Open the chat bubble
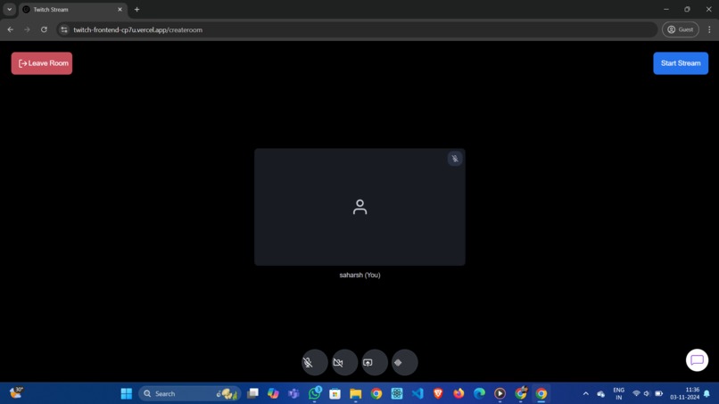The height and width of the screenshot is (404, 719). click(x=697, y=360)
